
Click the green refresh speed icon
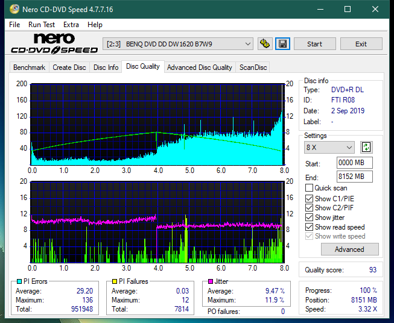(x=366, y=147)
